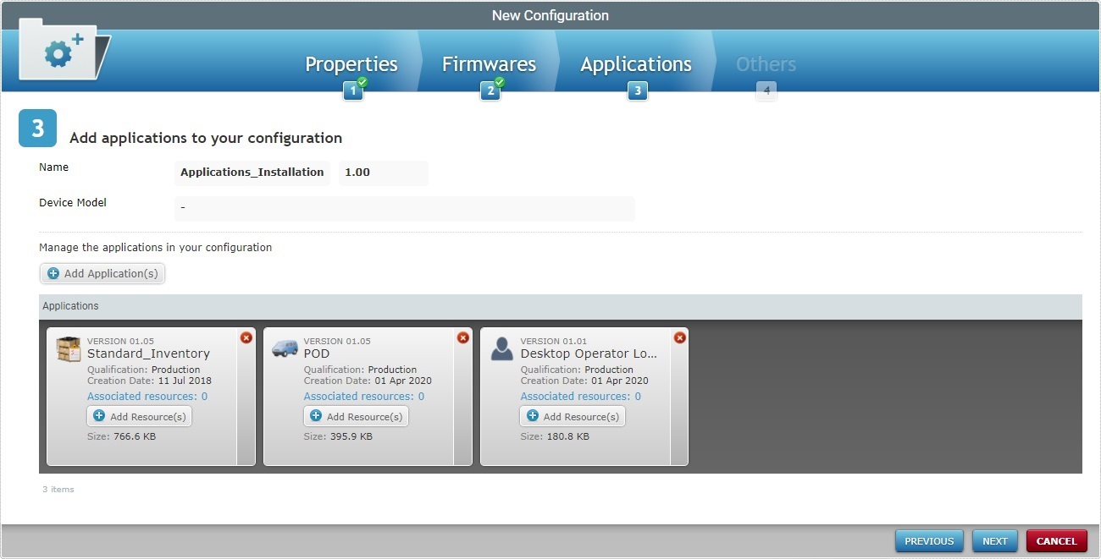Remove Standard_Inventory using its red X
1101x559 pixels.
pos(246,337)
